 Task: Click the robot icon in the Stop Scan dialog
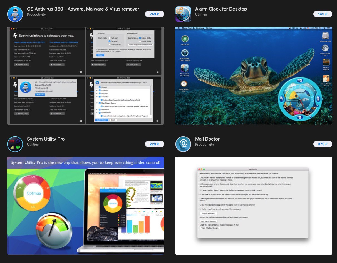click(26, 87)
